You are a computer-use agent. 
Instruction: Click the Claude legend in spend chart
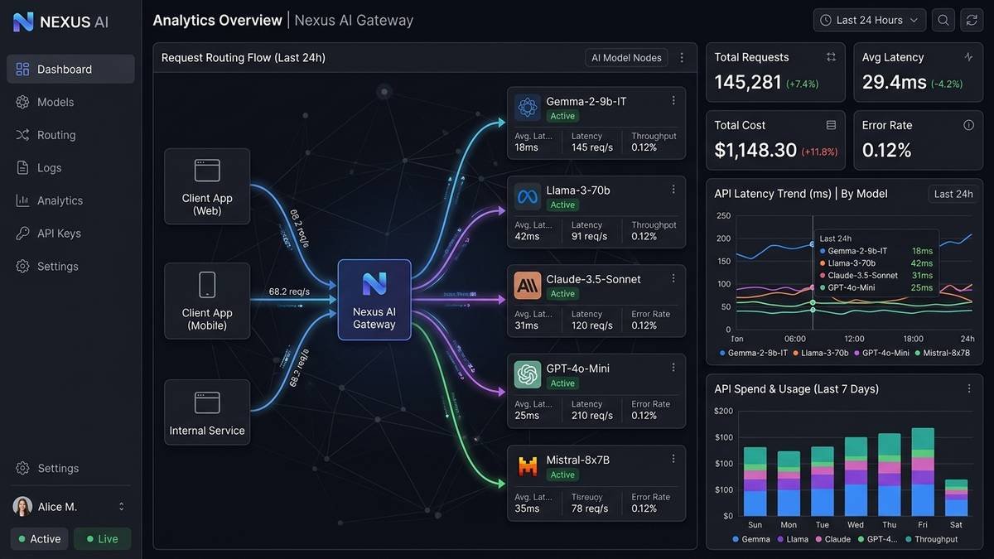(832, 539)
